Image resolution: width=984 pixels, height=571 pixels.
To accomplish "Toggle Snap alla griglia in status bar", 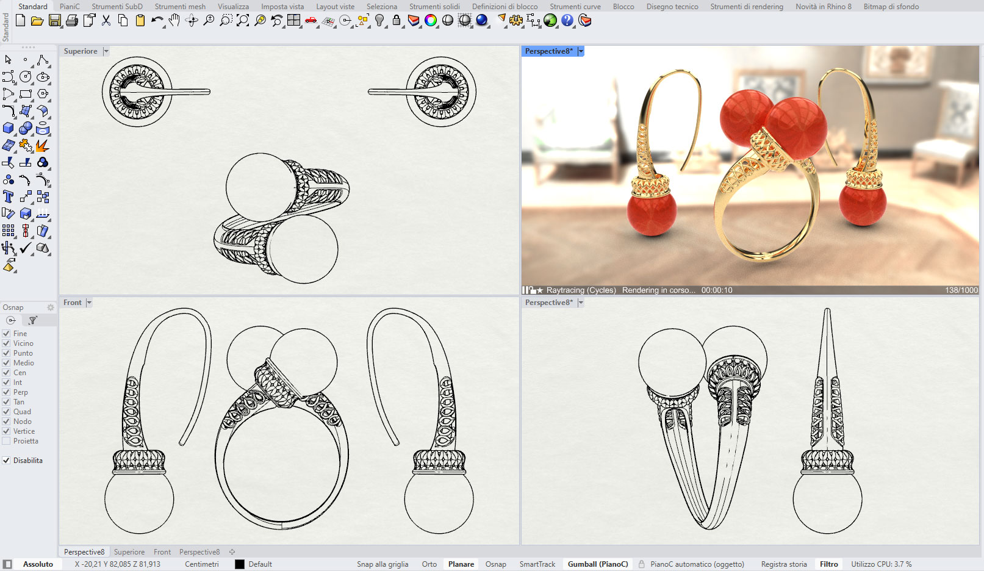I will [382, 564].
